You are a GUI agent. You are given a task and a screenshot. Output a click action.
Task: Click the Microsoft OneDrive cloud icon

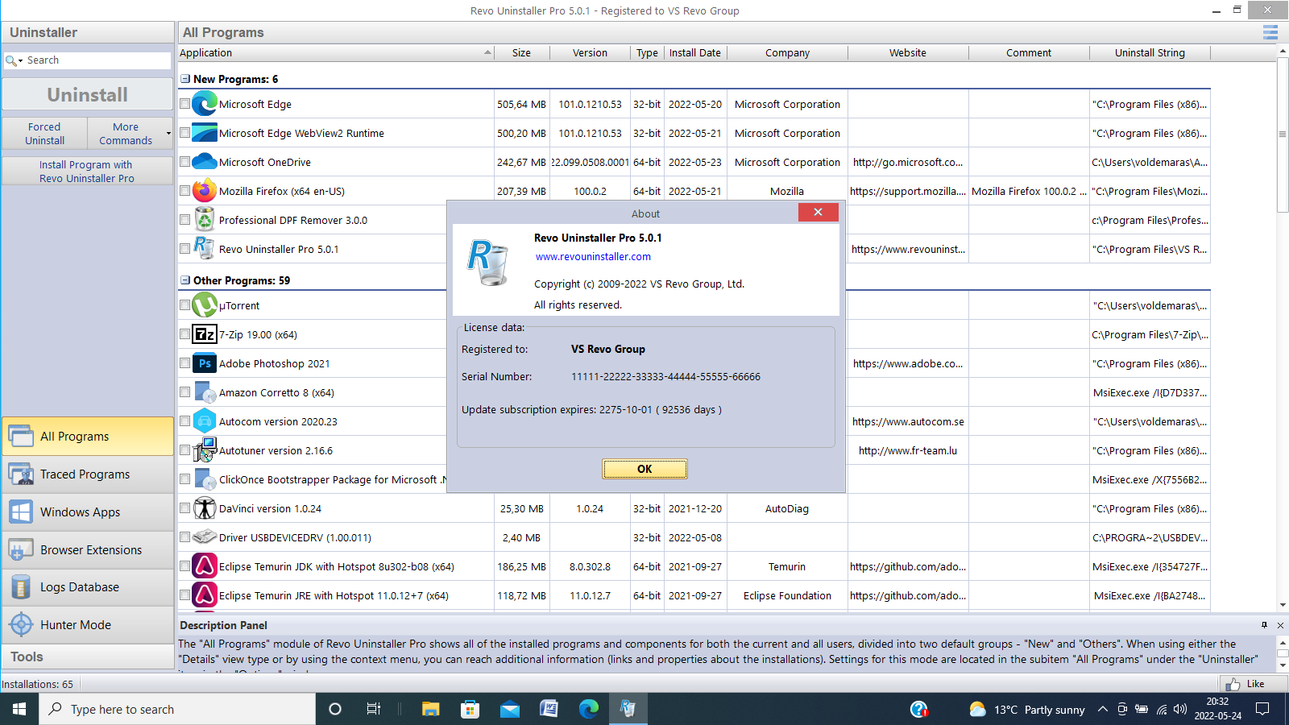click(x=205, y=162)
